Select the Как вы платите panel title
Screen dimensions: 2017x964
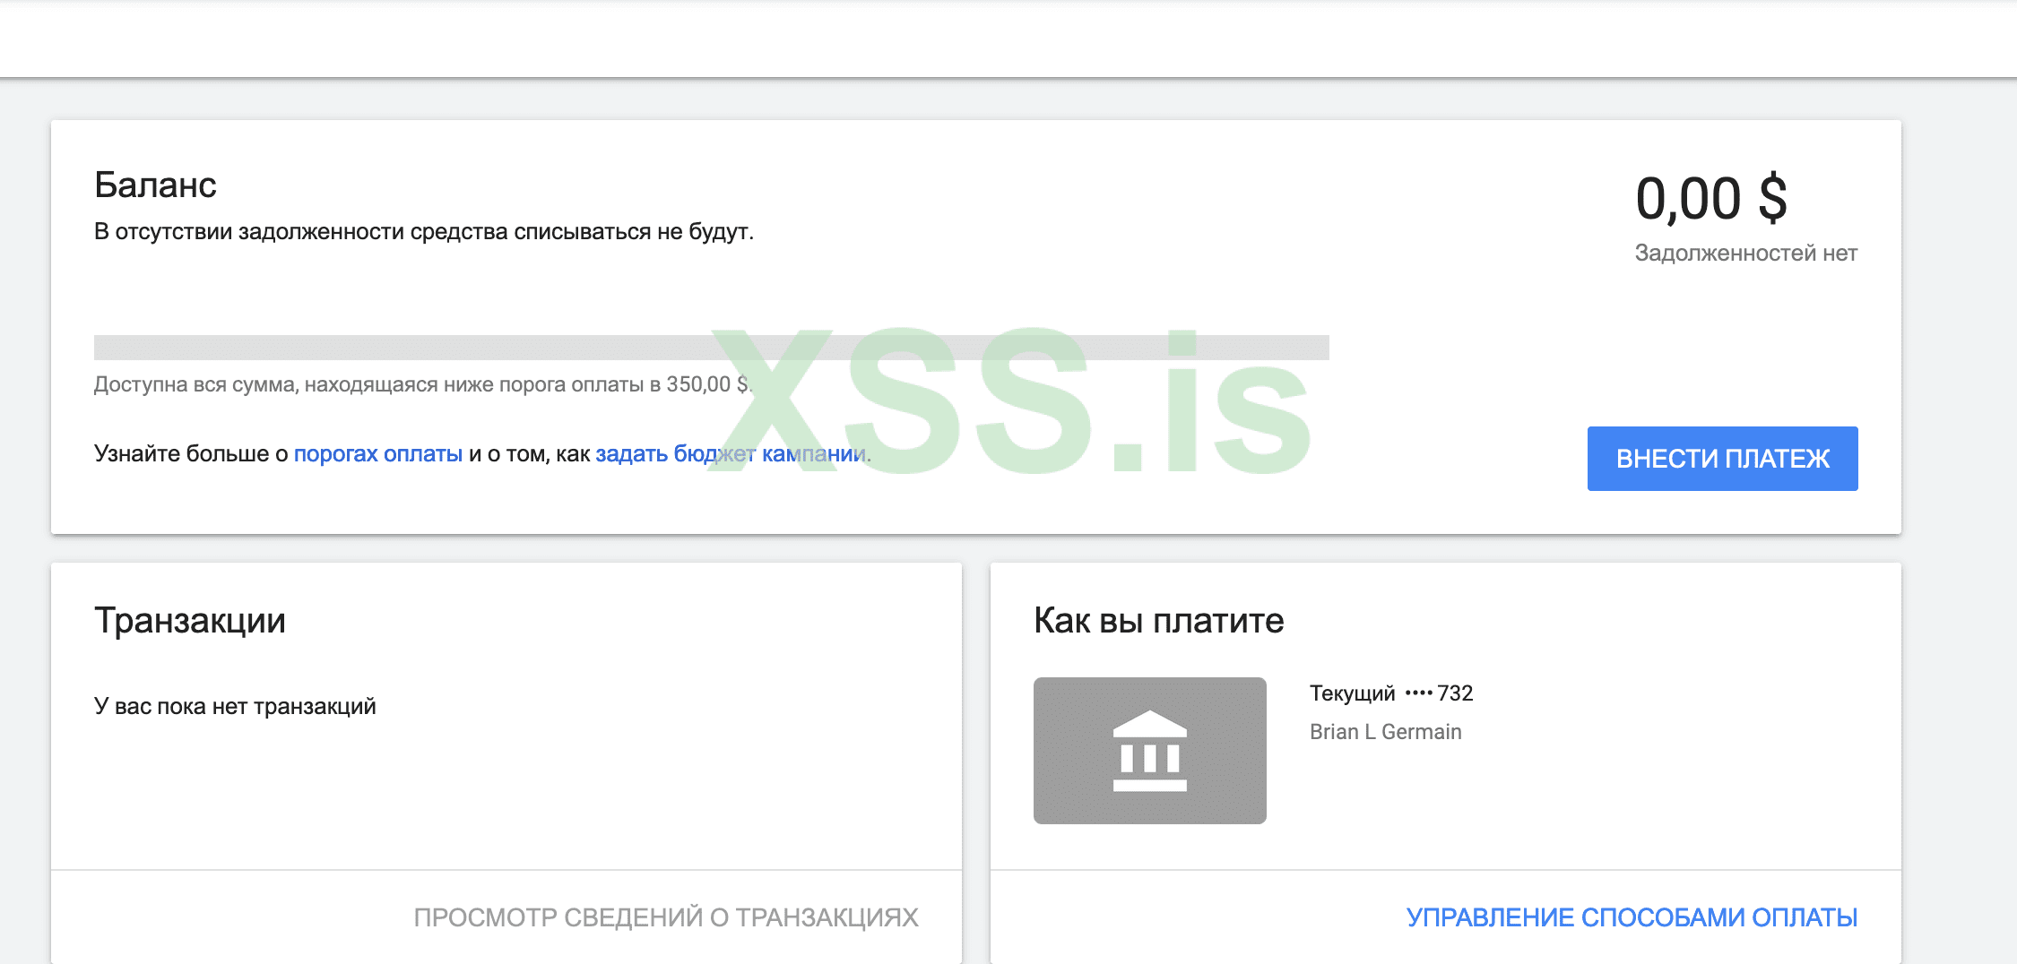pos(1158,619)
